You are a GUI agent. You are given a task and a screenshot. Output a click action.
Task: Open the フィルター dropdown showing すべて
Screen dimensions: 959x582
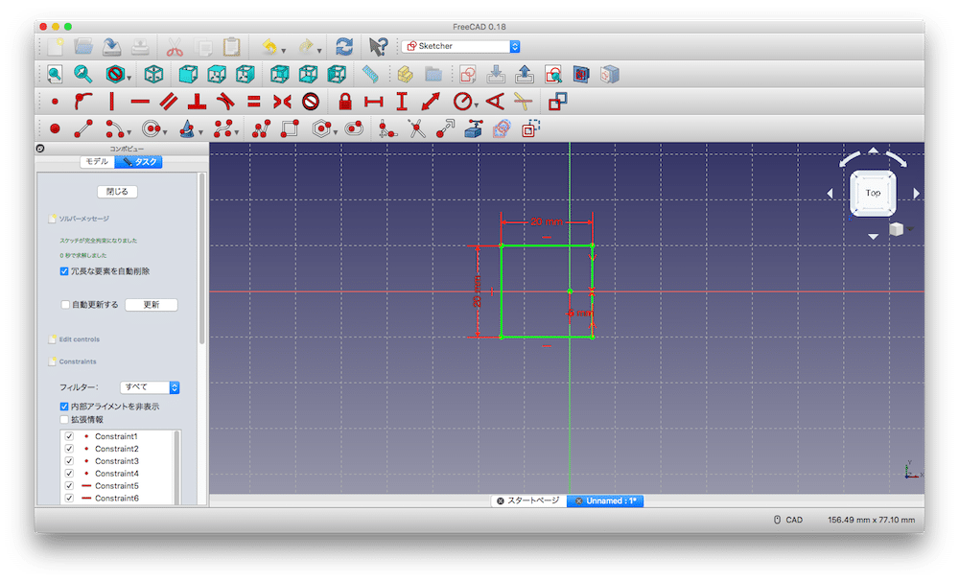(x=150, y=387)
